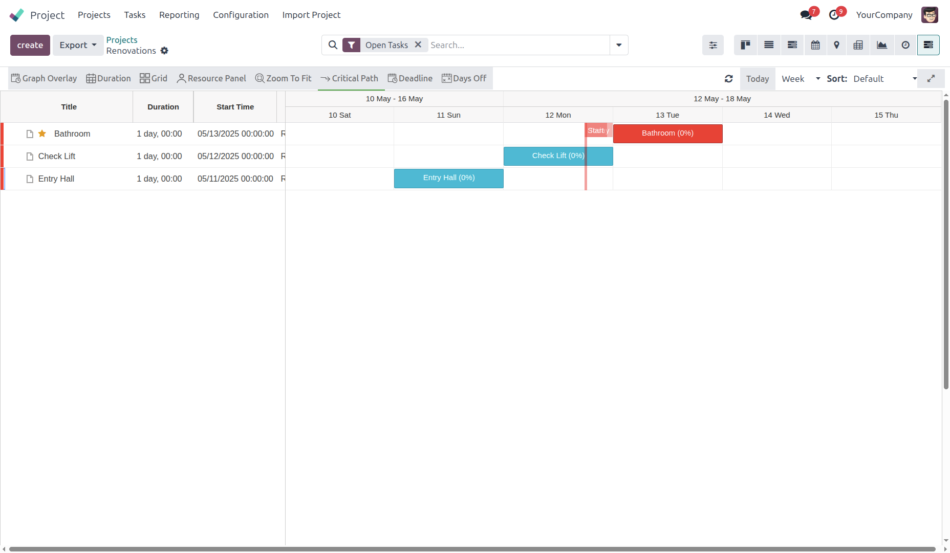This screenshot has height=553, width=950.
Task: Switch to Kanban view
Action: pyautogui.click(x=745, y=45)
